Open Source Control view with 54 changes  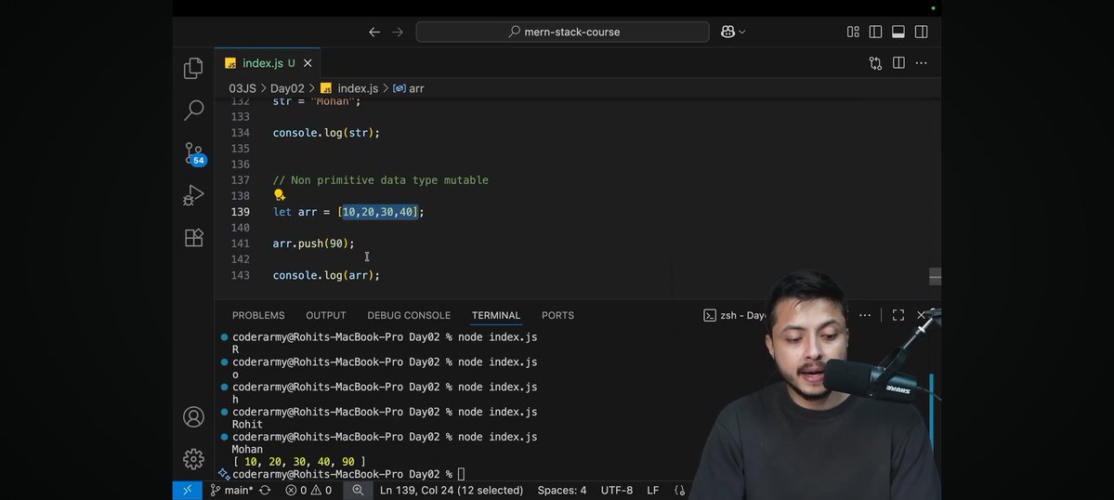195,154
